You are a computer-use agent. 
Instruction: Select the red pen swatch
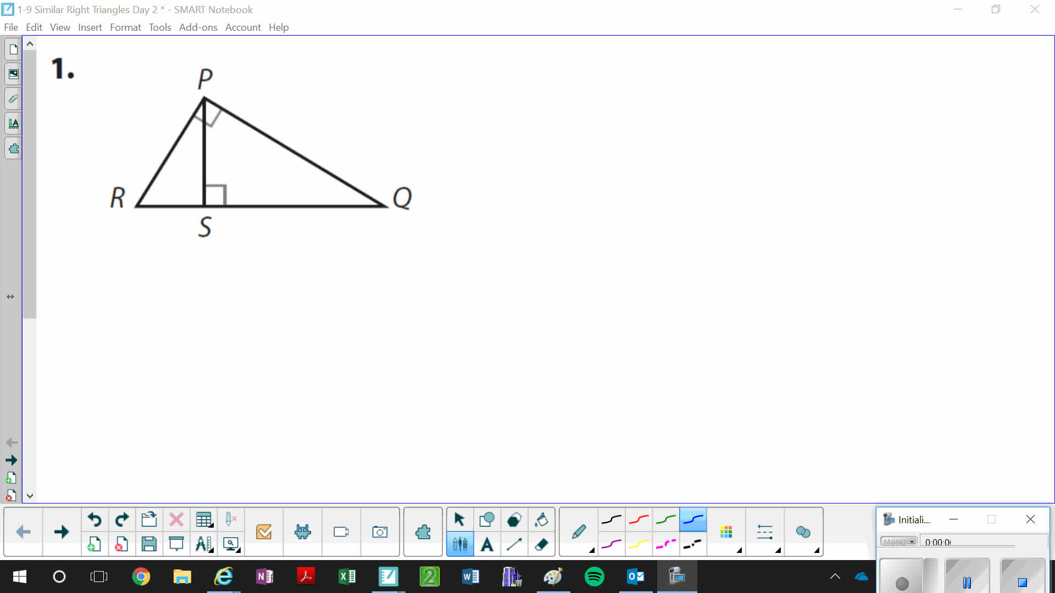pyautogui.click(x=639, y=519)
